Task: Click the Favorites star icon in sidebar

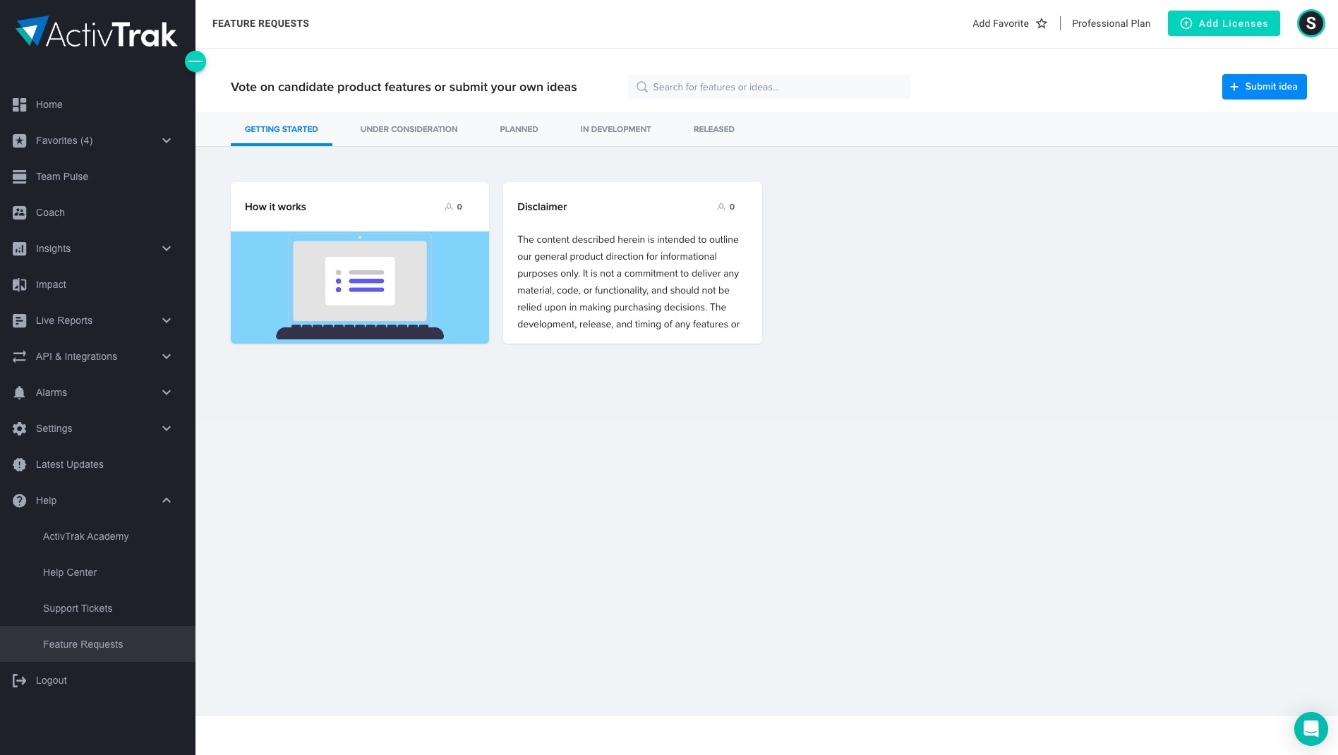Action: (20, 140)
